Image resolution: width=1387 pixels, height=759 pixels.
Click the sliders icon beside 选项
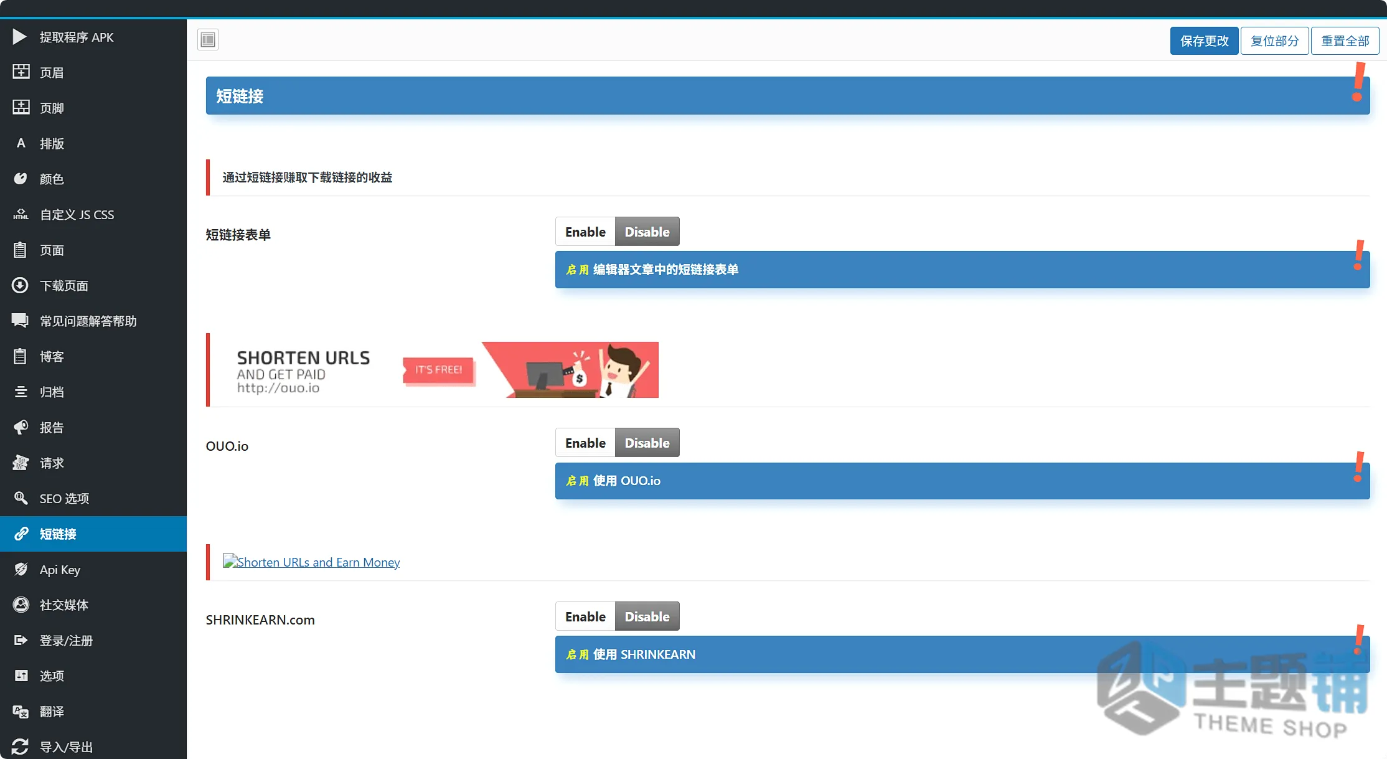[x=21, y=676]
